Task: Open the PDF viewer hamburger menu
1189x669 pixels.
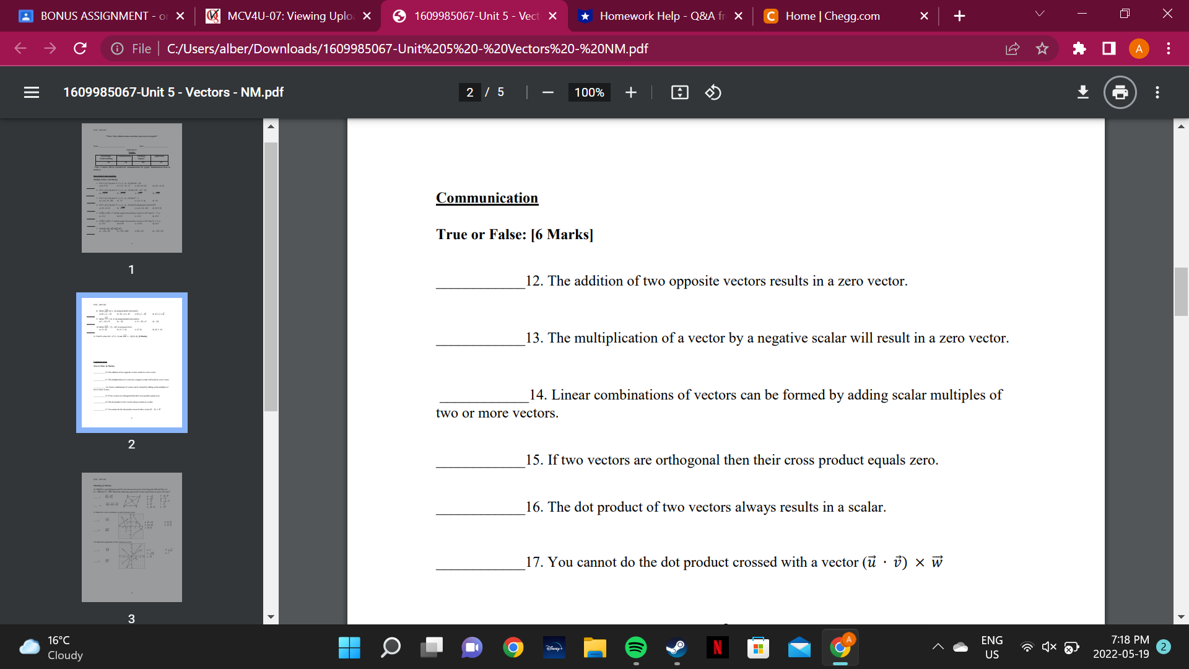Action: [32, 92]
